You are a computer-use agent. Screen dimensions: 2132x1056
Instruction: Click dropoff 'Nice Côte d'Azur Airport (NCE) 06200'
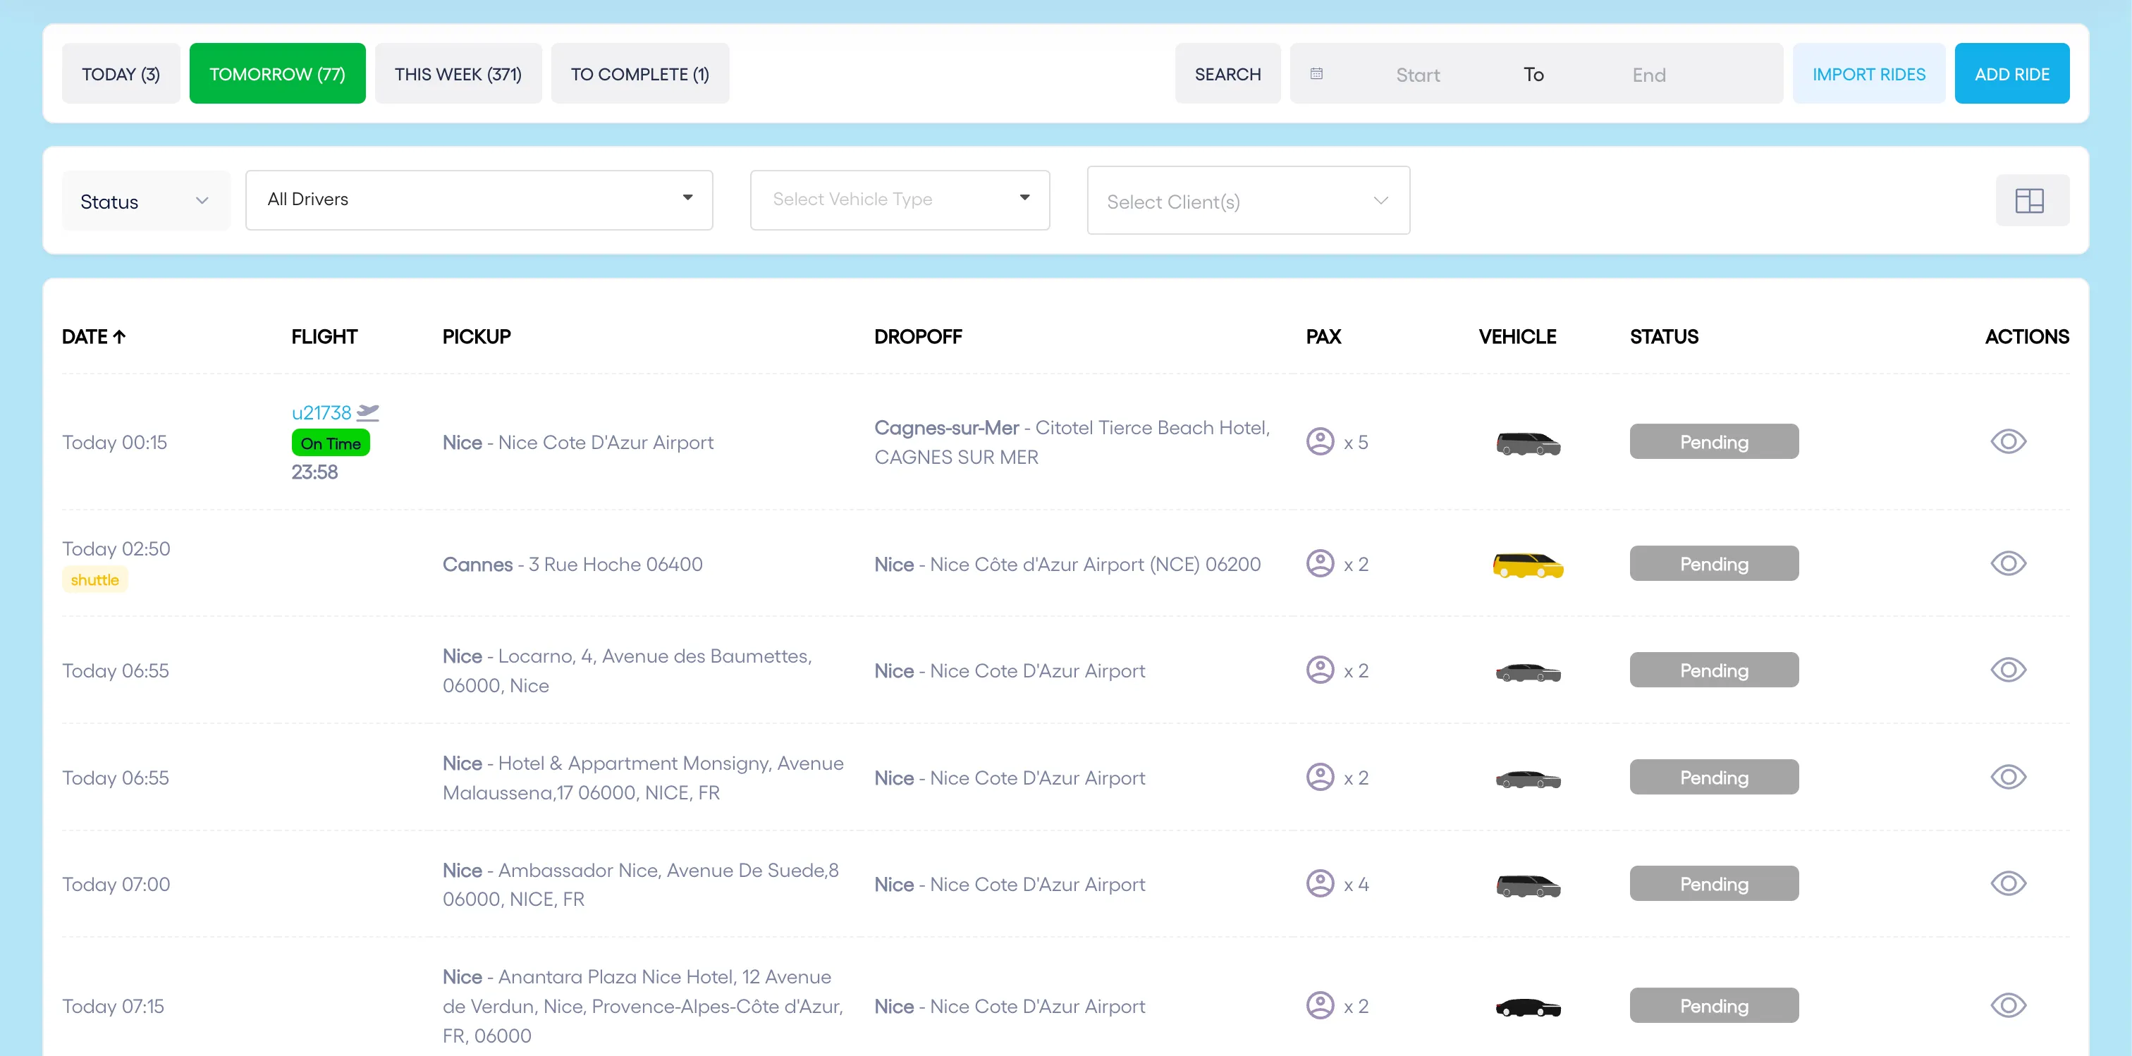point(1067,563)
